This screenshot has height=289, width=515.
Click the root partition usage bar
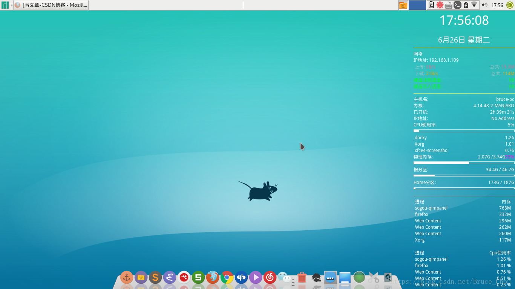[x=464, y=175]
